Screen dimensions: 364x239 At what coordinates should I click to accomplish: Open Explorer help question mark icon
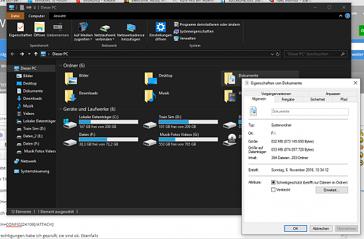click(x=347, y=16)
